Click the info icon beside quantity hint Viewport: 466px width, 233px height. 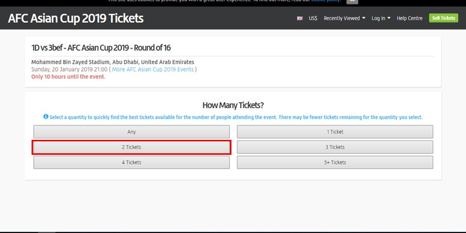(x=46, y=117)
